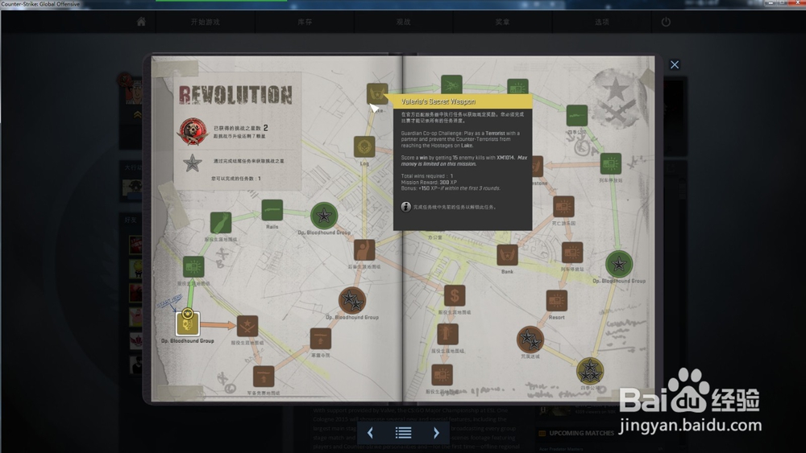Flip to the next journal page

pyautogui.click(x=436, y=433)
